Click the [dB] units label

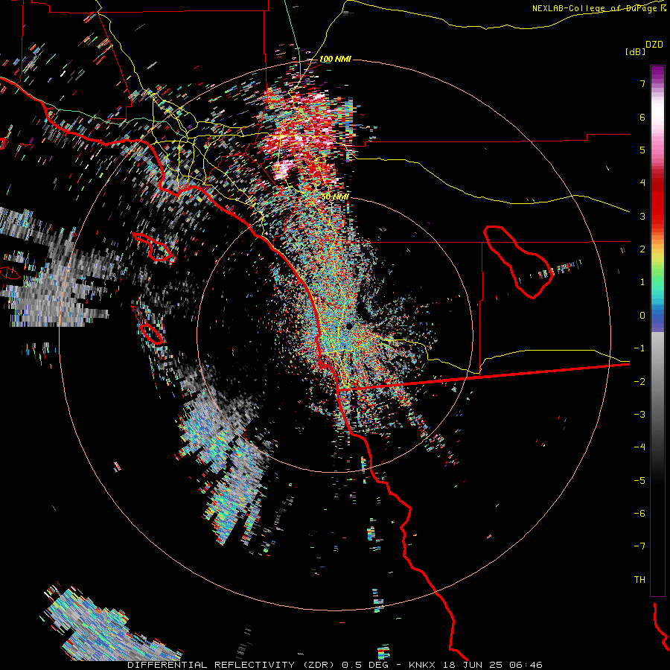pos(636,51)
